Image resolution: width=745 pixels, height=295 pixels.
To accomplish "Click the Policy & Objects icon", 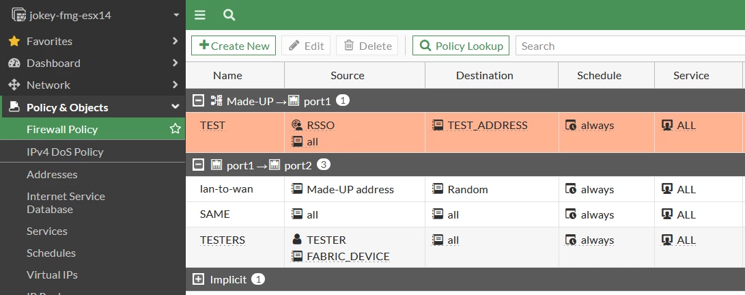I will (x=14, y=107).
